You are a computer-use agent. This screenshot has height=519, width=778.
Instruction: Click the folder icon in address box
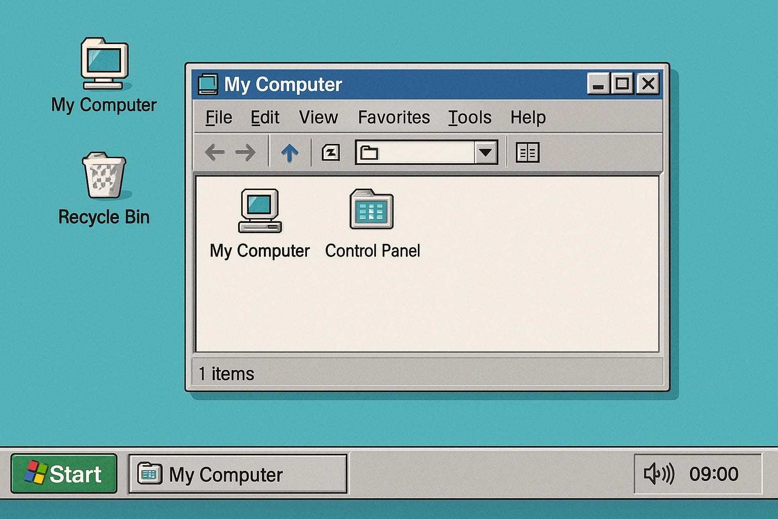369,153
